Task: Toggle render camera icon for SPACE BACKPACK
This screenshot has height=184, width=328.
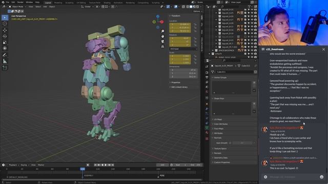Action: (x=255, y=50)
